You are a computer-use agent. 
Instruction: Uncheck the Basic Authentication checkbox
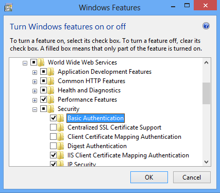[x=53, y=118]
